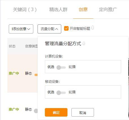Screen dimensions: 129x120
Task: Click the up chevron on 流量分配
Action: (x=56, y=29)
